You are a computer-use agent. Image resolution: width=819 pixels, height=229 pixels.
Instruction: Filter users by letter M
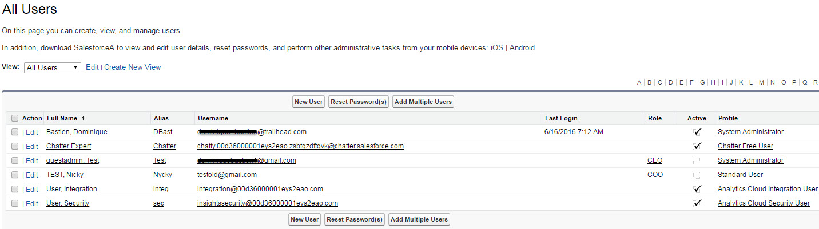pos(761,82)
